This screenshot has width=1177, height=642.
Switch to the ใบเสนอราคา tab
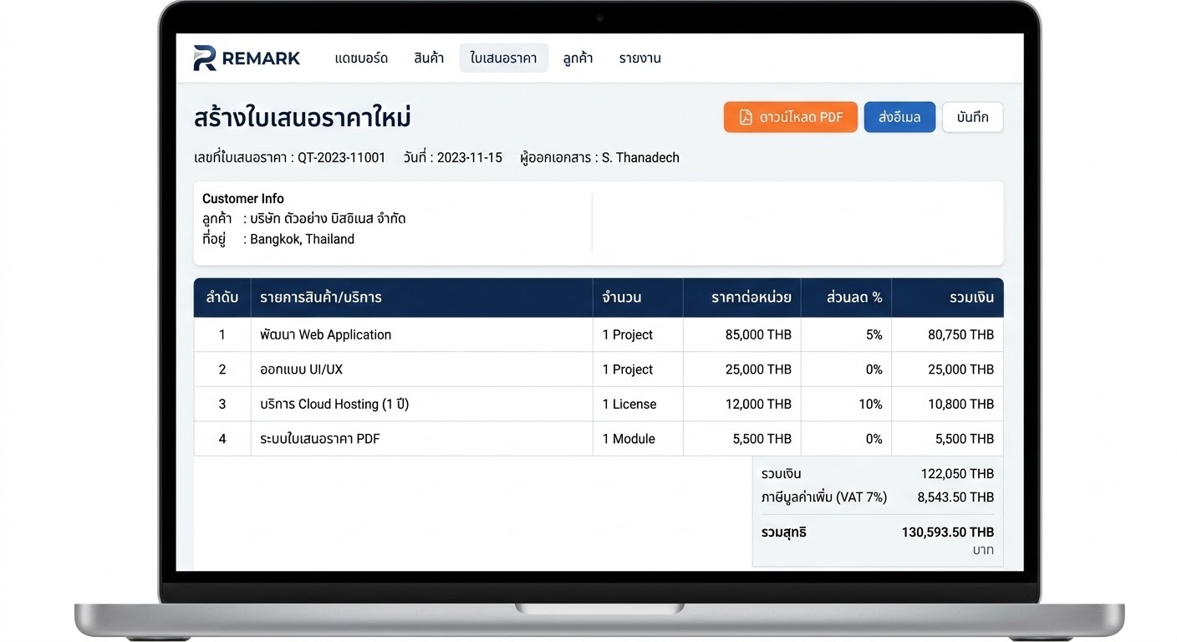[503, 58]
